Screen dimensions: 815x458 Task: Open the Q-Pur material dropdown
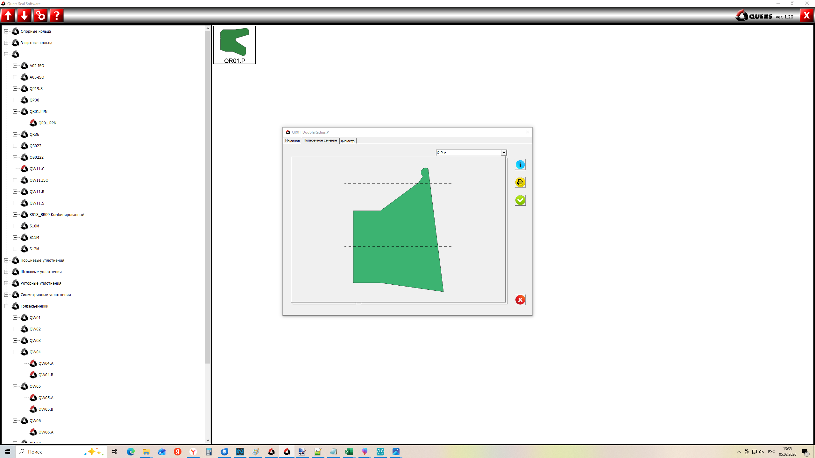[x=504, y=153]
